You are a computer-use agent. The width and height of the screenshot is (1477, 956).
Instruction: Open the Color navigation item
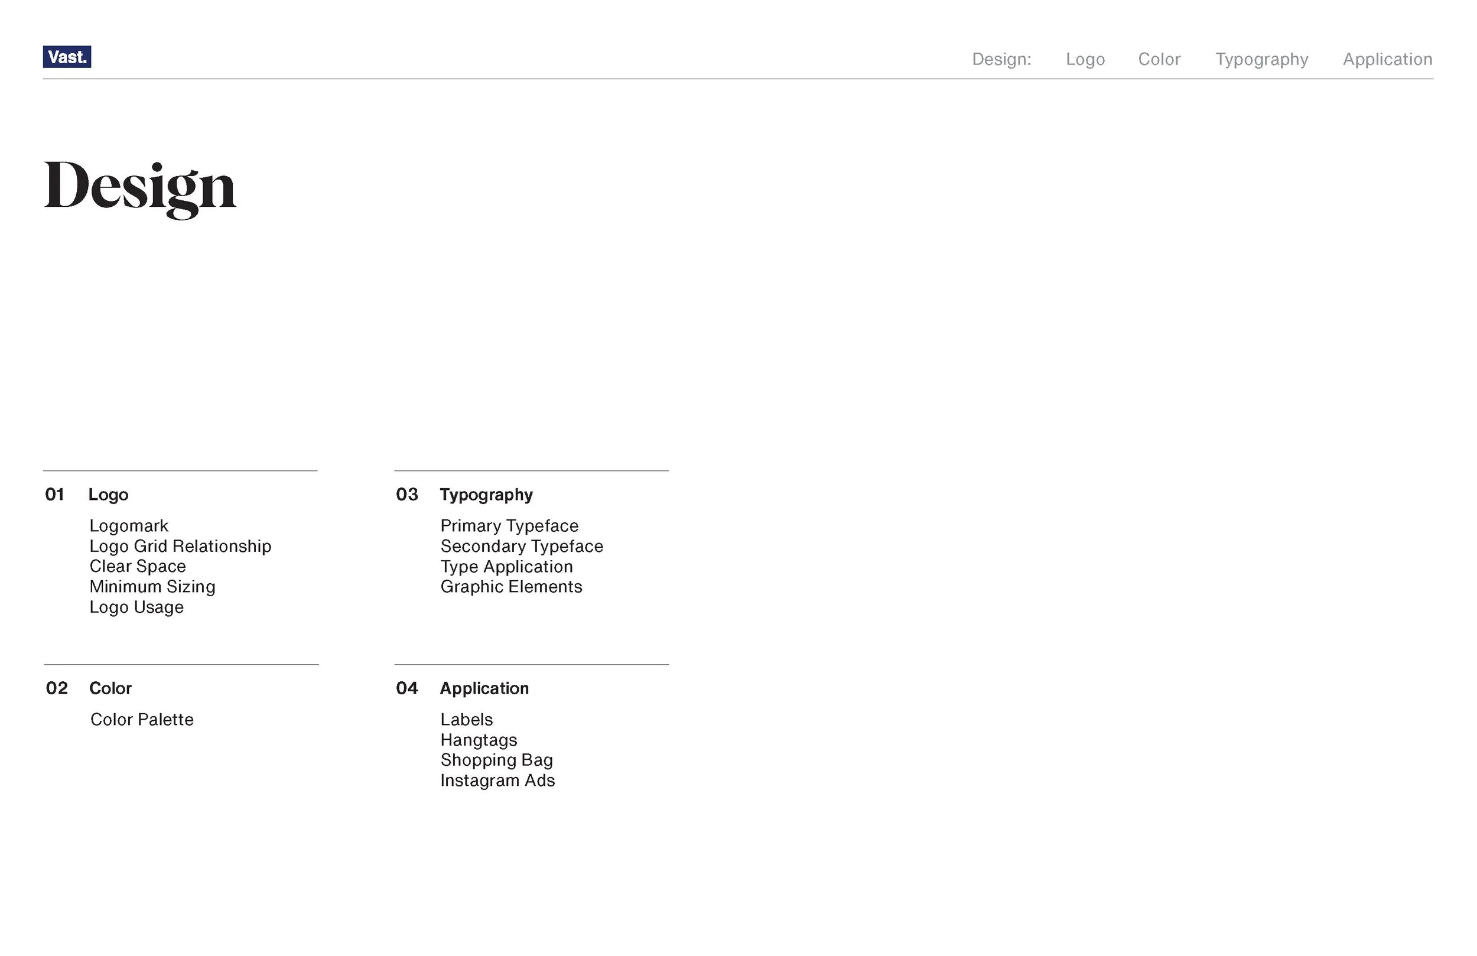click(1159, 59)
